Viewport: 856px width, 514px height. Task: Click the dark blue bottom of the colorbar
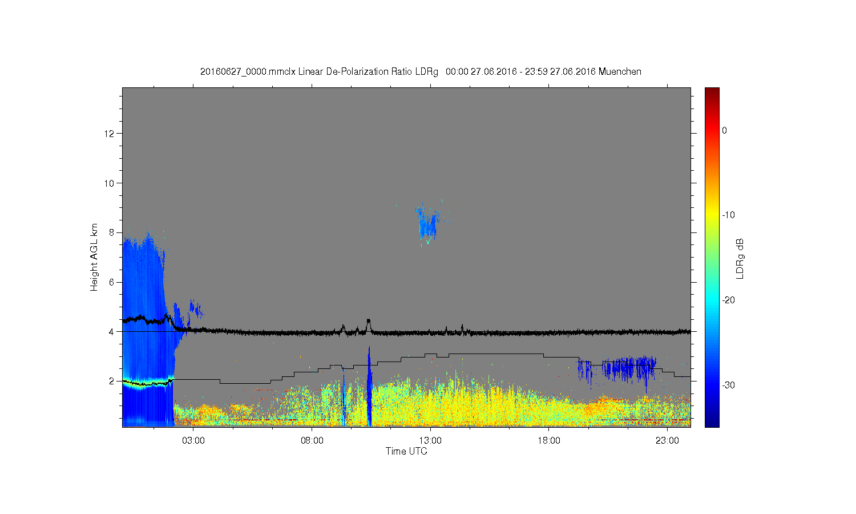click(712, 420)
